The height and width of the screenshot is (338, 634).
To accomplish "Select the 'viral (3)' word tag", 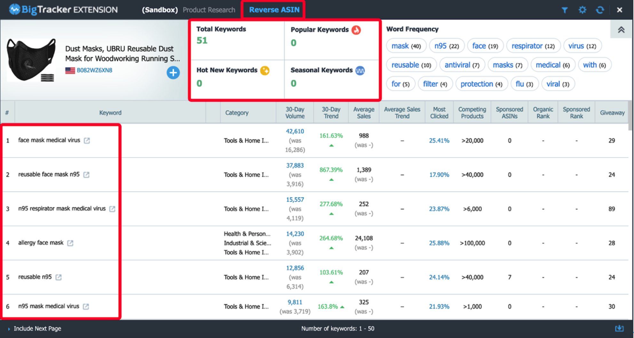I will 558,84.
